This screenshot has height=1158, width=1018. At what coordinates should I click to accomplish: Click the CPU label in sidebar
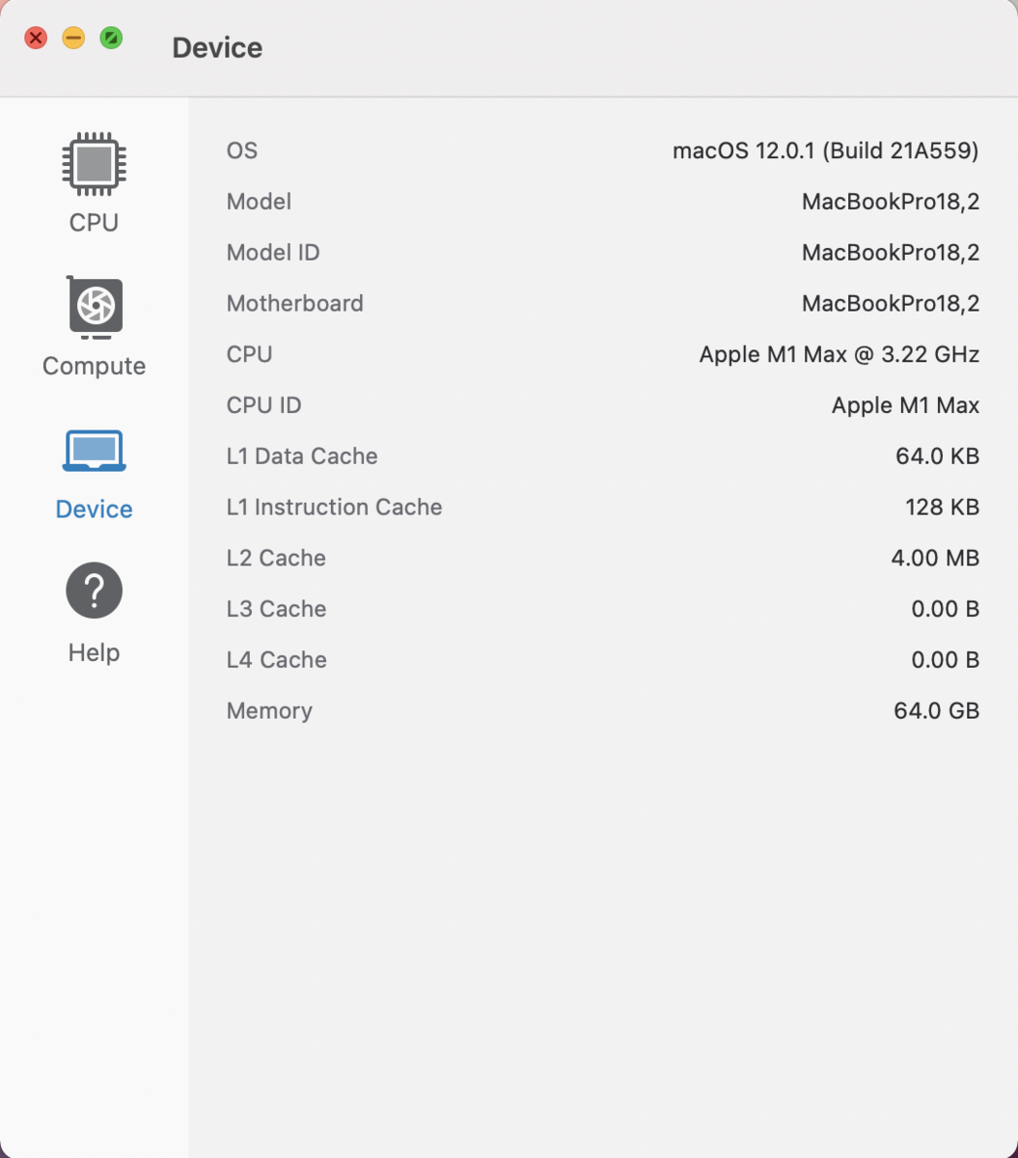pos(94,223)
